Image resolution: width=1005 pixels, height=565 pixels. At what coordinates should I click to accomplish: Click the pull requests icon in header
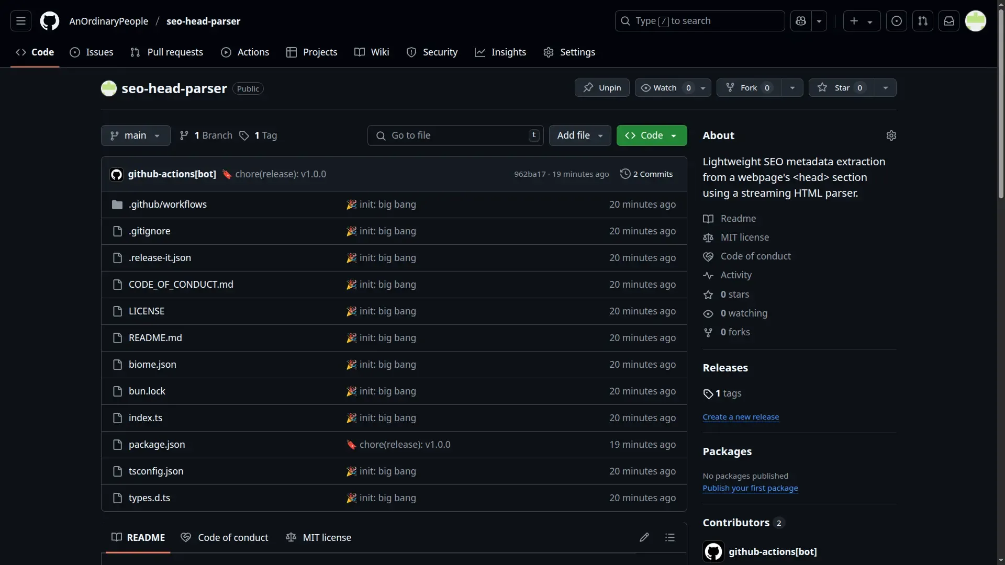click(922, 21)
